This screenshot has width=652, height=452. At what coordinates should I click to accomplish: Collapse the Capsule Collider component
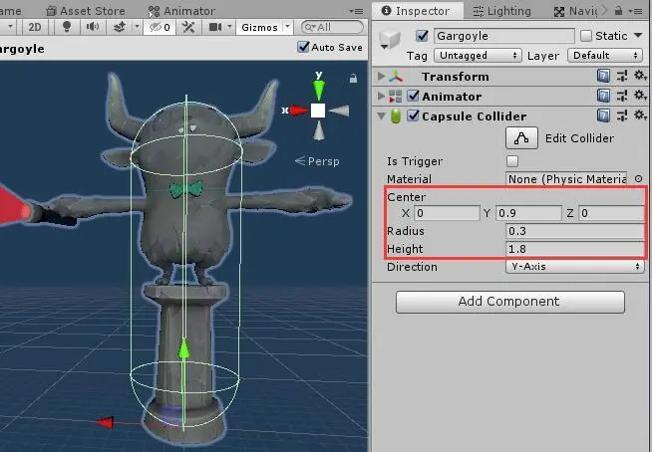coord(381,115)
